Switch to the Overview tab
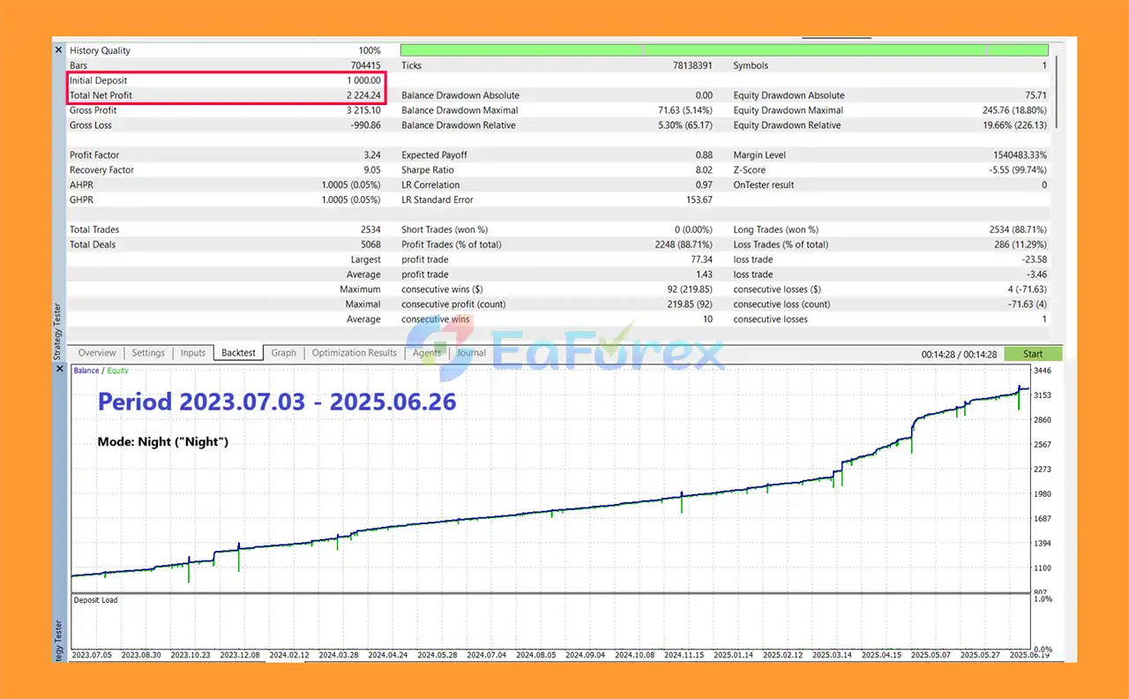 coord(97,353)
